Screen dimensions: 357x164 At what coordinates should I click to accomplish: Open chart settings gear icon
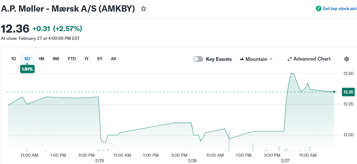point(347,59)
